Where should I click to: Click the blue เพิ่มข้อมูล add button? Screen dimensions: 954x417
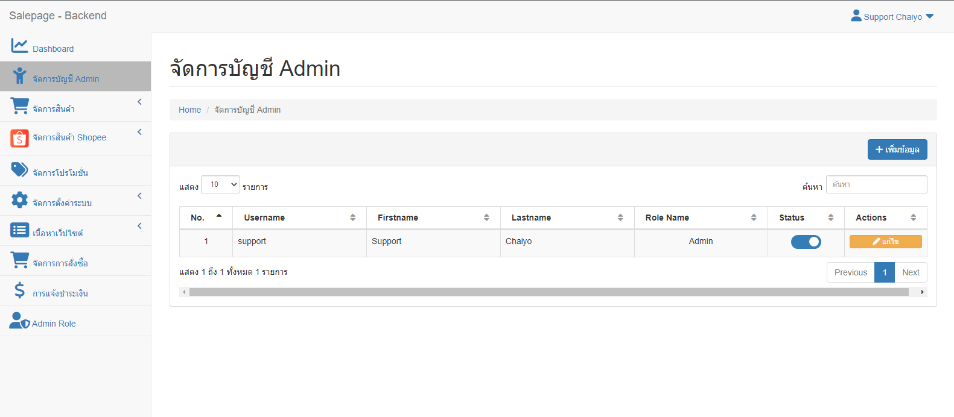[x=897, y=149]
